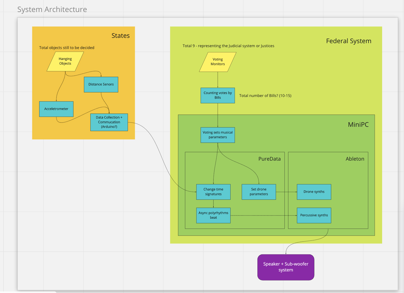404x293 pixels.
Task: Select the purple Speaker + Sub-woofer system shape
Action: [286, 267]
